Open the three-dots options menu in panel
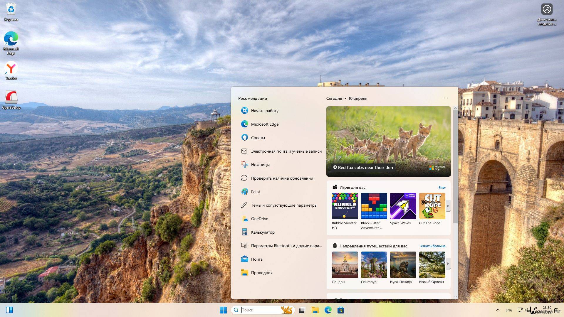 coord(446,98)
